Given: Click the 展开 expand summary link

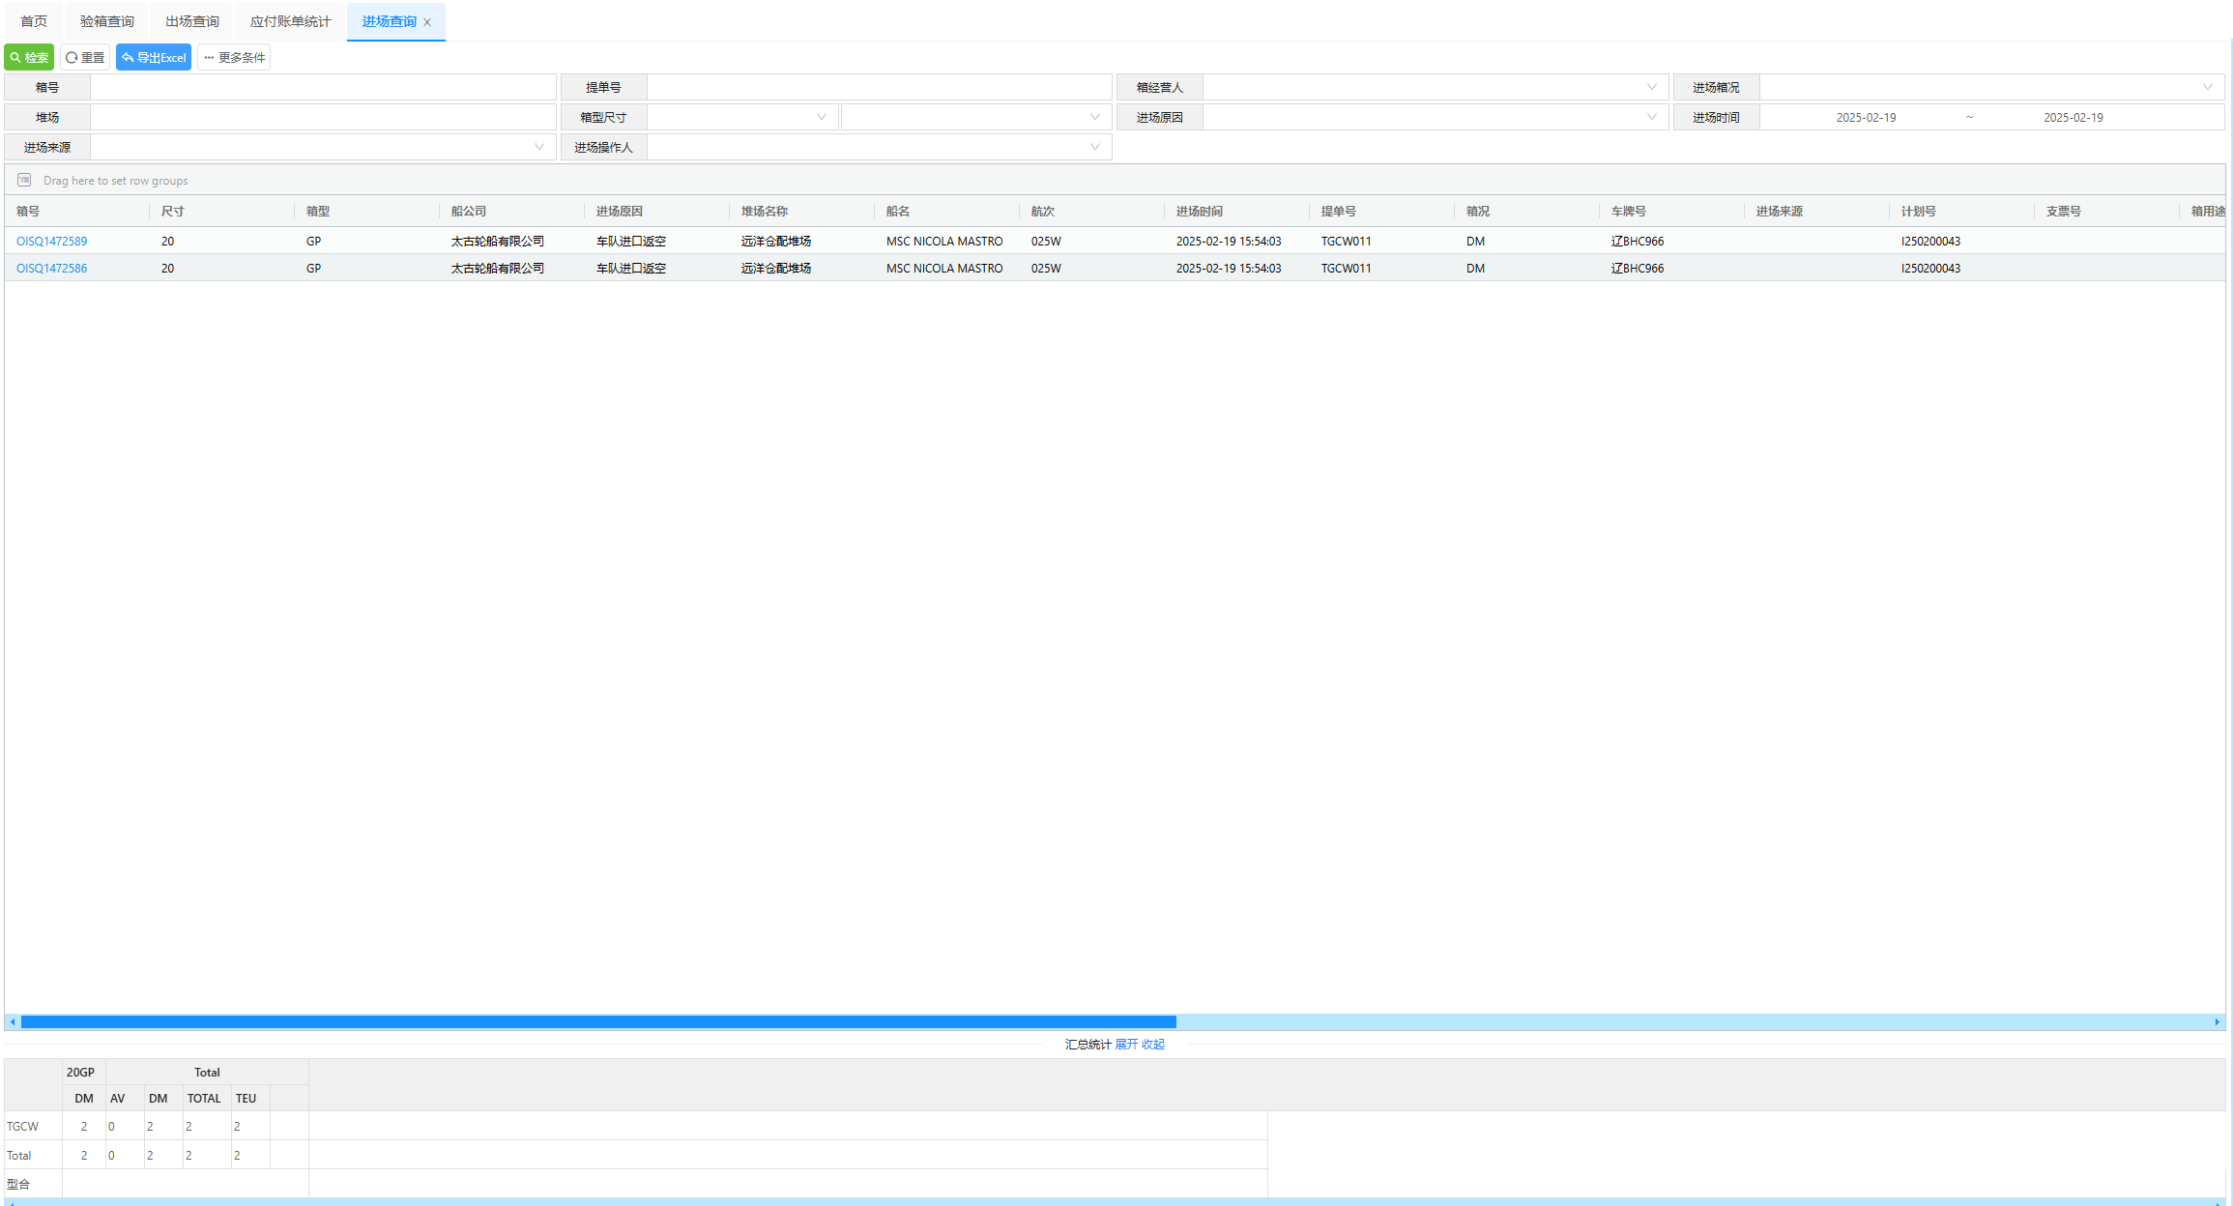Looking at the screenshot, I should pos(1126,1045).
